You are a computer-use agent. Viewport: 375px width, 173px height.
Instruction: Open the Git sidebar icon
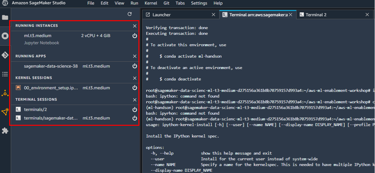click(x=5, y=55)
